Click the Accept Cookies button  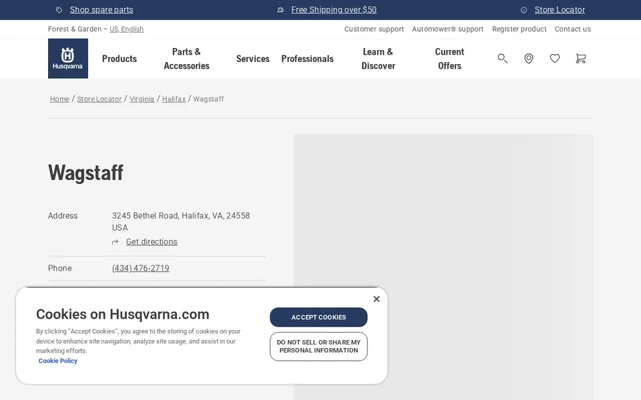pyautogui.click(x=318, y=317)
